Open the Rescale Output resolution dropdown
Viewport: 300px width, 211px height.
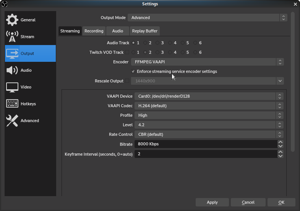pos(208,81)
